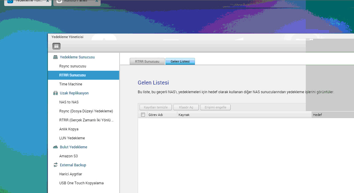354x193 pixels.
Task: Click the Yedekleme Yöneticisi window title
Action: pos(67,37)
